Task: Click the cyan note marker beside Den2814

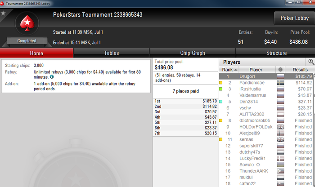Action: pos(220,102)
